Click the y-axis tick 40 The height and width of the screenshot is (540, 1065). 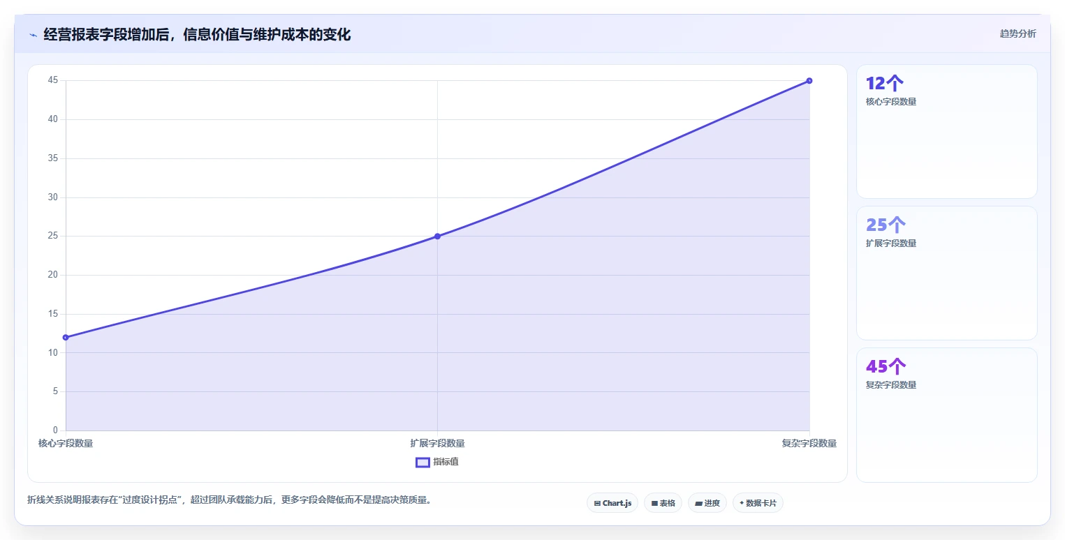click(x=52, y=119)
